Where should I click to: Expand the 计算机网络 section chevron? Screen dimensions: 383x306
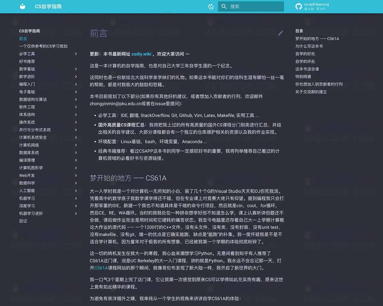pyautogui.click(x=76, y=145)
